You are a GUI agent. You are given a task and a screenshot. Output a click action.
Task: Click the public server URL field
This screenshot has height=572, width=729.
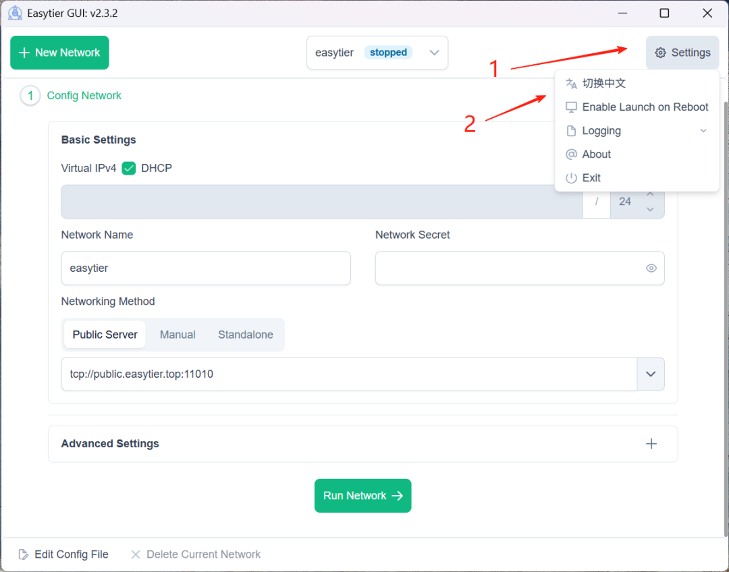click(349, 374)
